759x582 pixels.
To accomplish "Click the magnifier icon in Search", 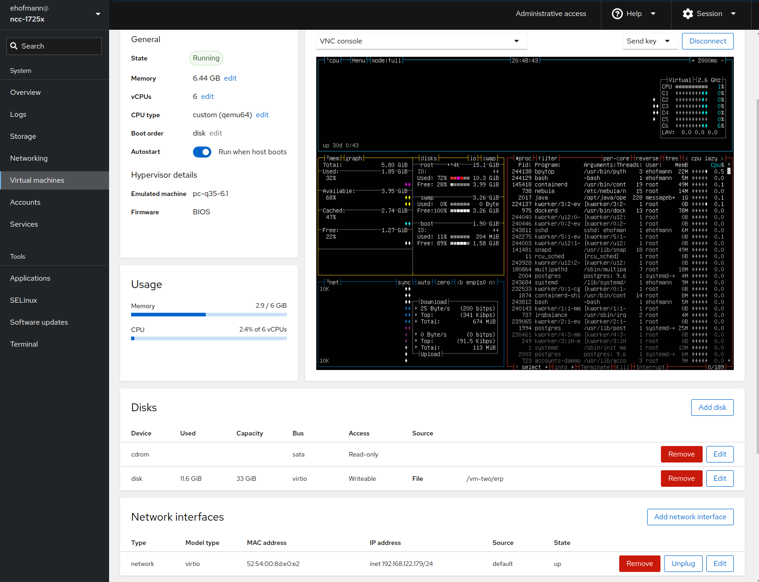I will coord(14,46).
